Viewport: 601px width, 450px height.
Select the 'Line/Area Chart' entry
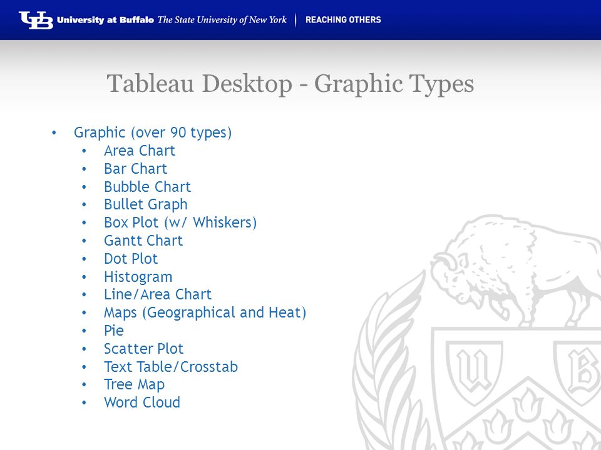158,294
